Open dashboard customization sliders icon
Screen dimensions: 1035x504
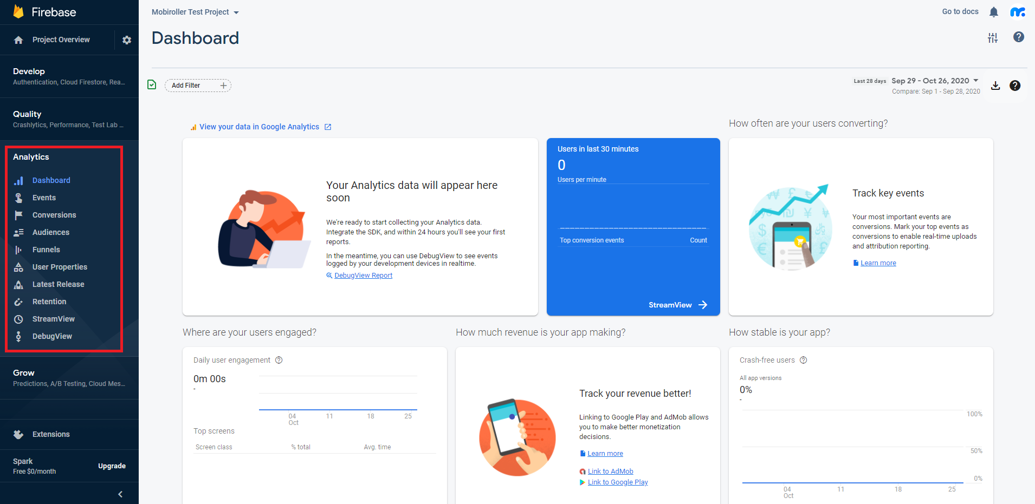[x=993, y=37]
